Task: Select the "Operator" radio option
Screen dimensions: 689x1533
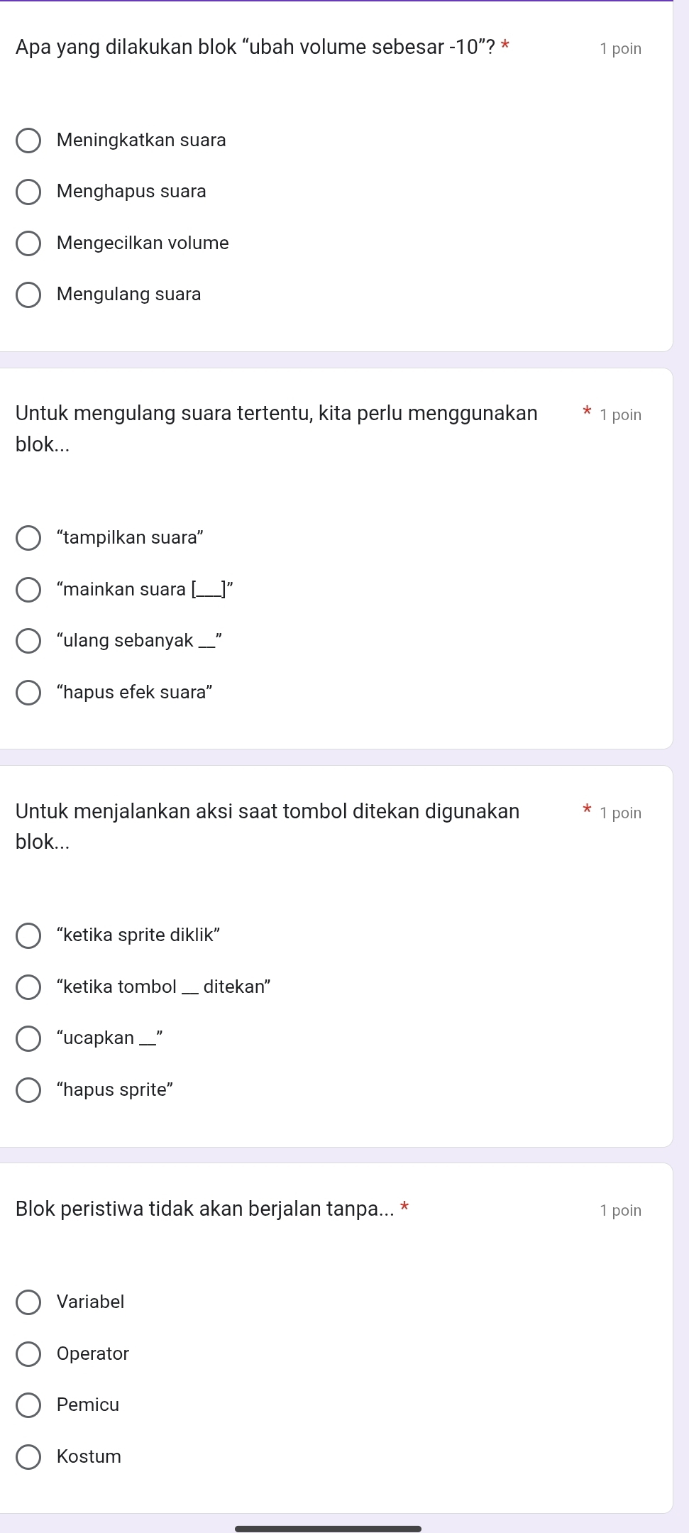Action: tap(28, 1354)
